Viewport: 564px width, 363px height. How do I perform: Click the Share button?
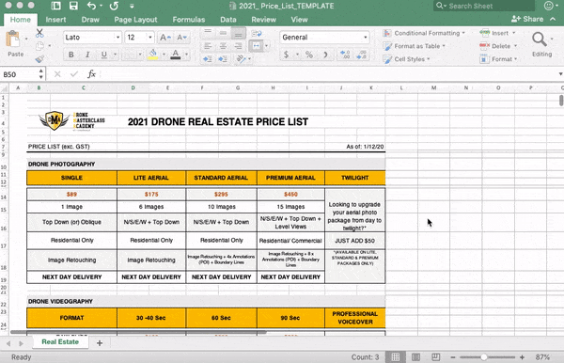[527, 19]
